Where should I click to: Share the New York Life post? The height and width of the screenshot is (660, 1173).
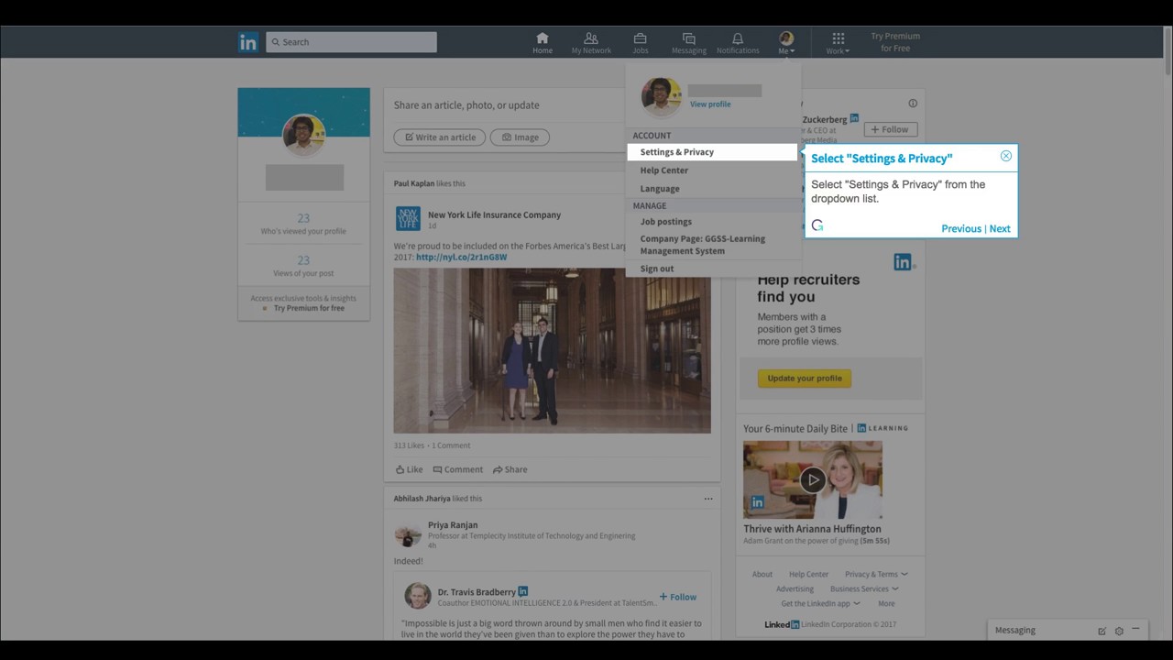[510, 469]
